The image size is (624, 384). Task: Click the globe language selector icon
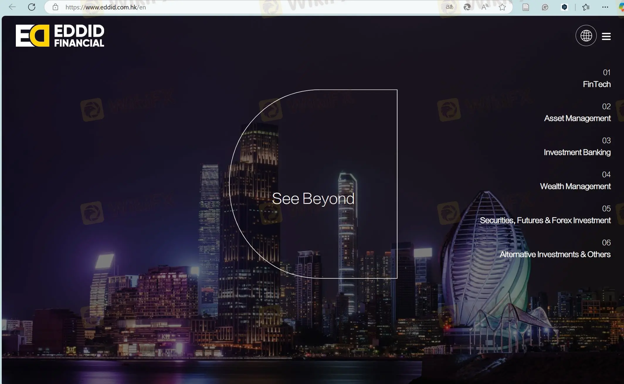tap(586, 36)
